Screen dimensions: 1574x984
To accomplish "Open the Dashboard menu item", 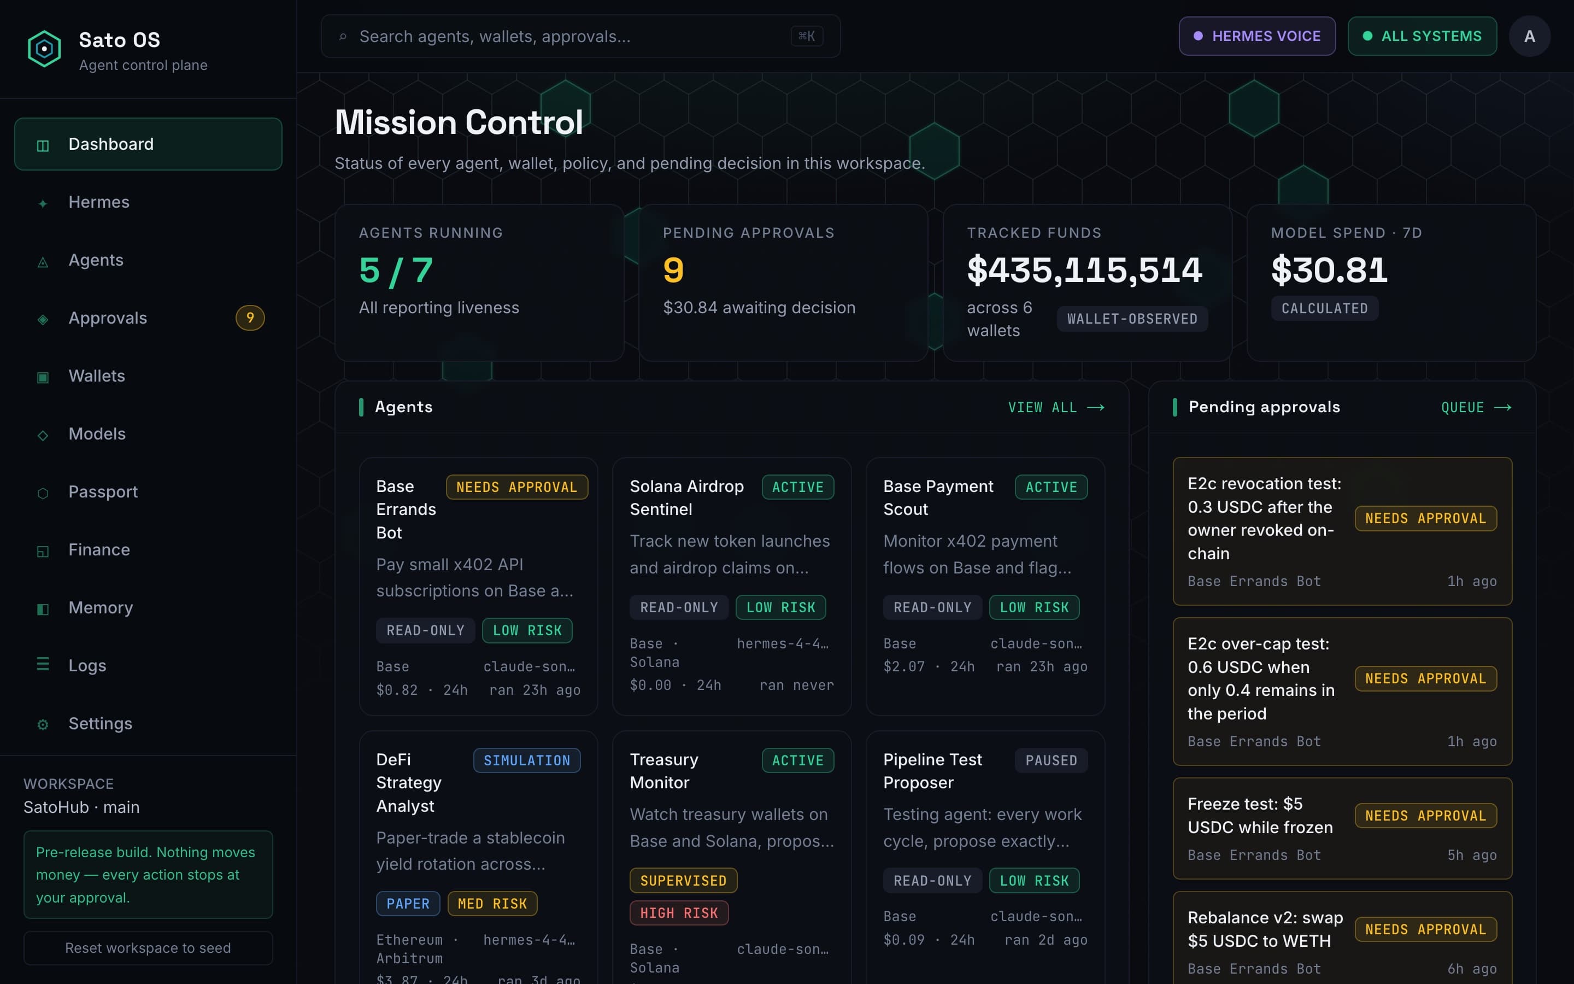I will (x=148, y=144).
